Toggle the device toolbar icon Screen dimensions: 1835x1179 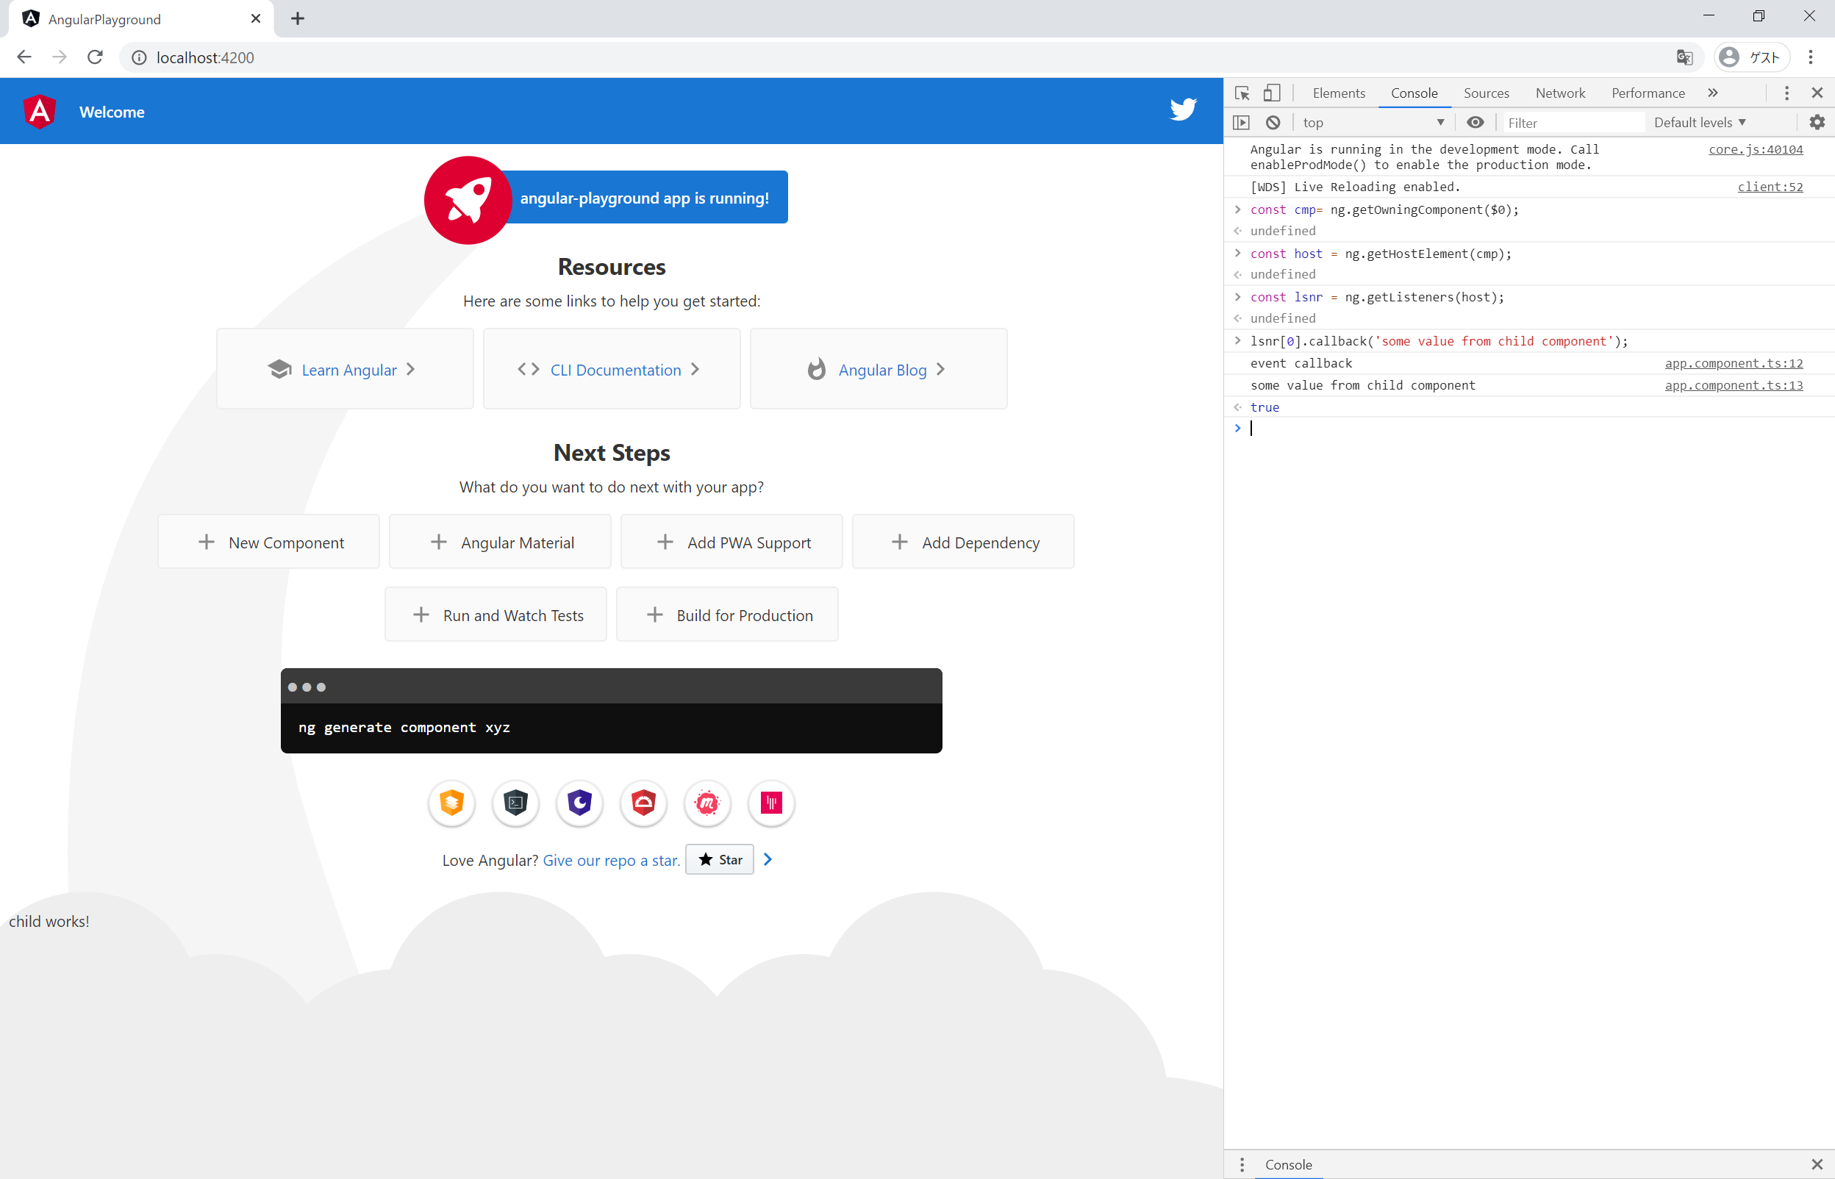pyautogui.click(x=1272, y=93)
